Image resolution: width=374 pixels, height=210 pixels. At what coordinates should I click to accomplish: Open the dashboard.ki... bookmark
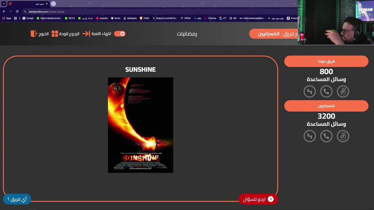click(49, 18)
